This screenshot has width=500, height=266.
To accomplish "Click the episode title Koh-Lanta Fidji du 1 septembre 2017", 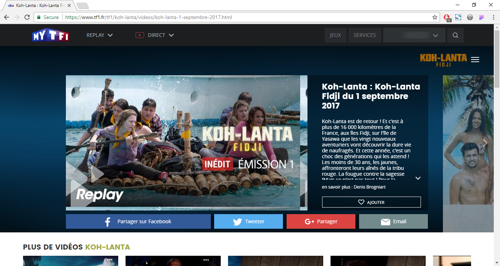I will pos(371,96).
